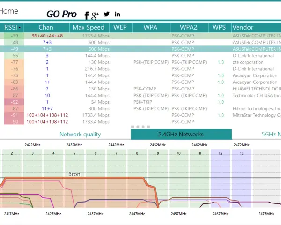Select the HUAWEI TECHNOLOGIES row

pos(140,89)
